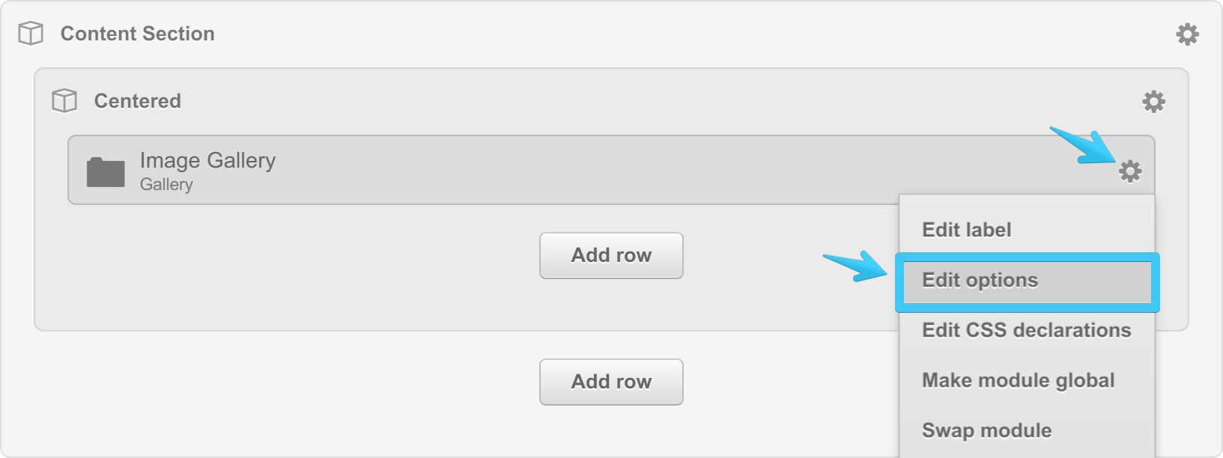Select the Swap module entry
This screenshot has height=458, width=1223.
point(986,430)
